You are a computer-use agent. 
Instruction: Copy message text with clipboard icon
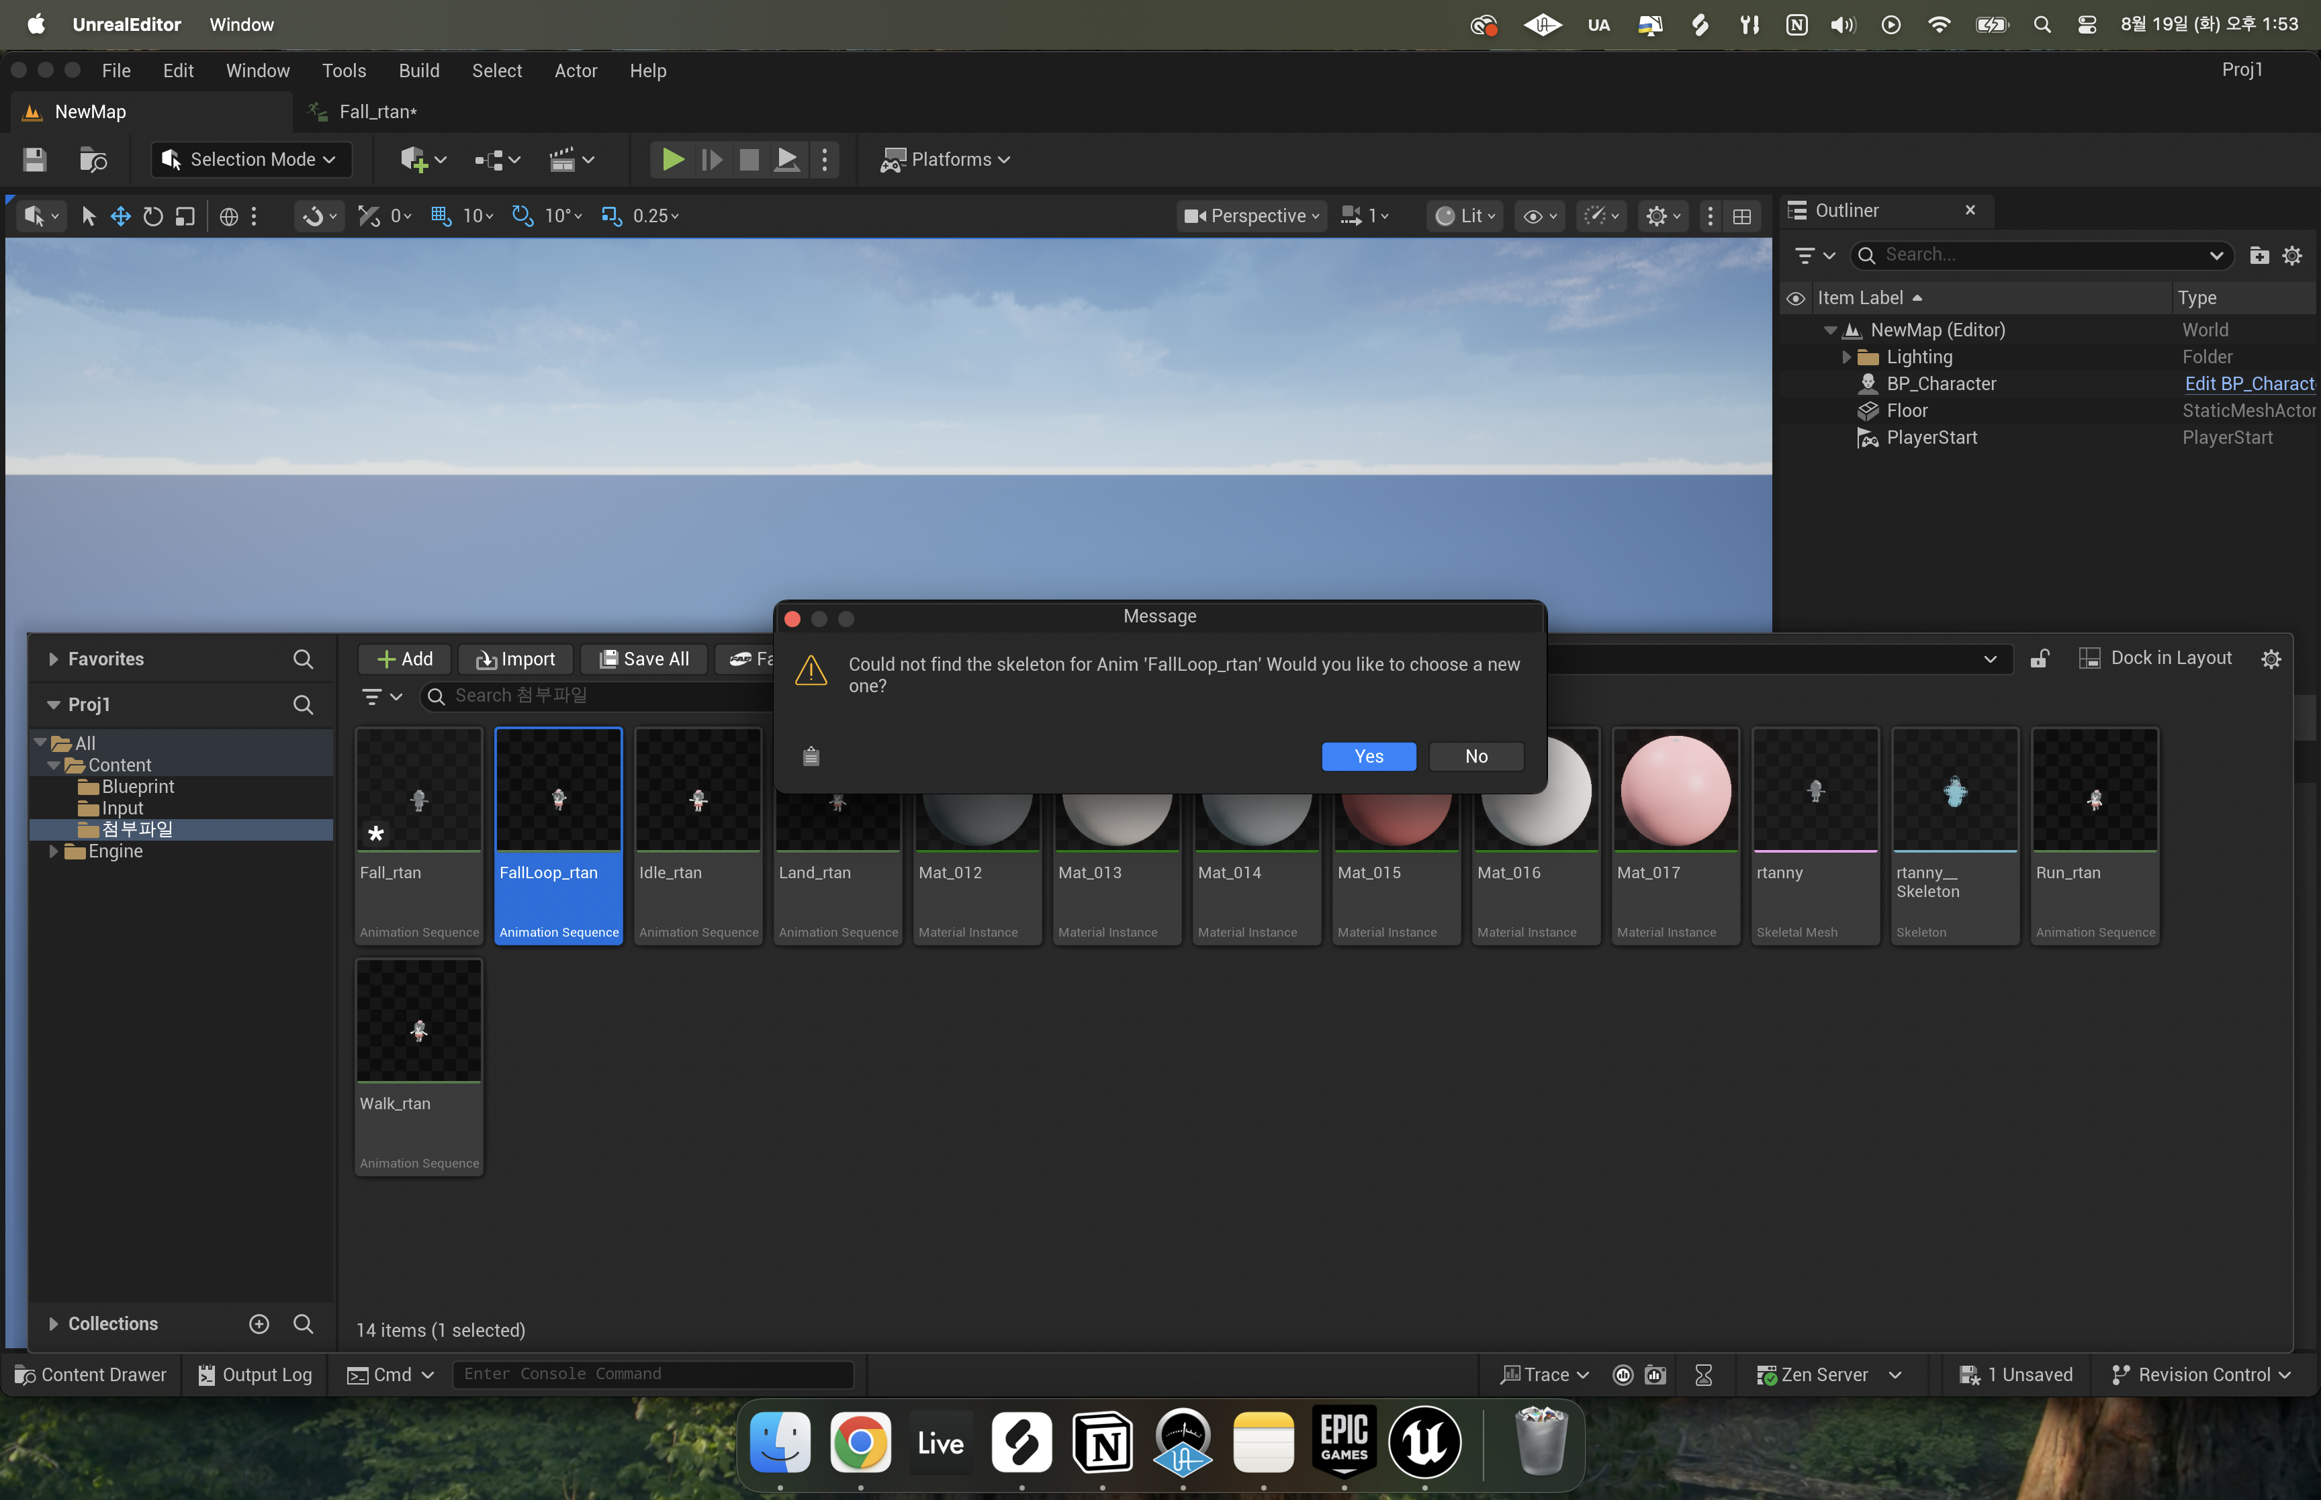[811, 756]
